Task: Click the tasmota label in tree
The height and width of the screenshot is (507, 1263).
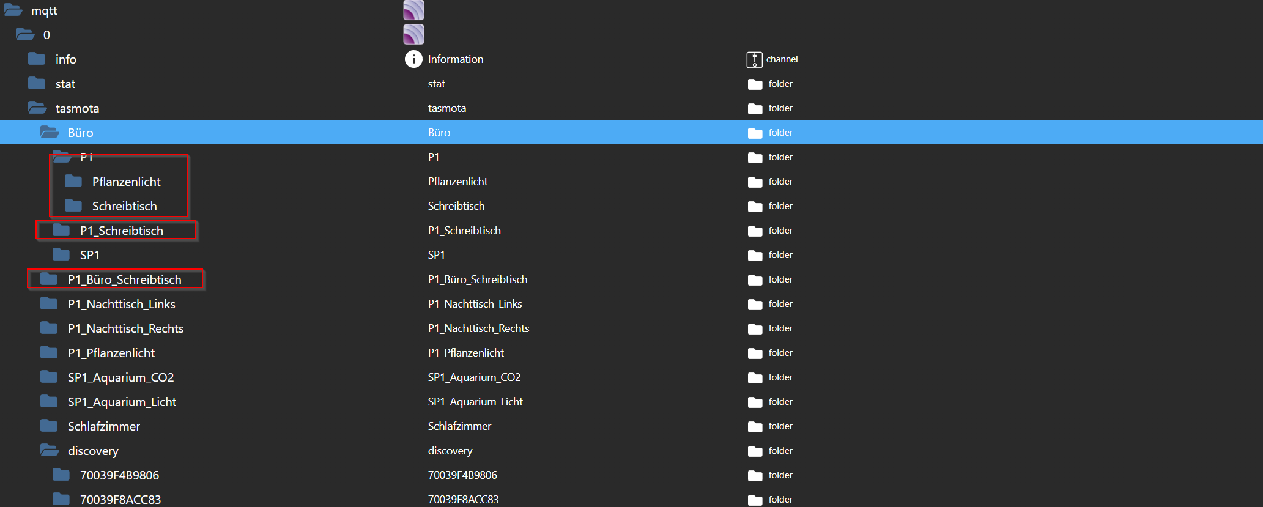Action: 77,108
